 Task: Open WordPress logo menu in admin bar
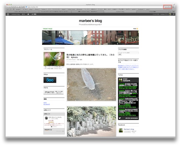pyautogui.click(x=8, y=14)
